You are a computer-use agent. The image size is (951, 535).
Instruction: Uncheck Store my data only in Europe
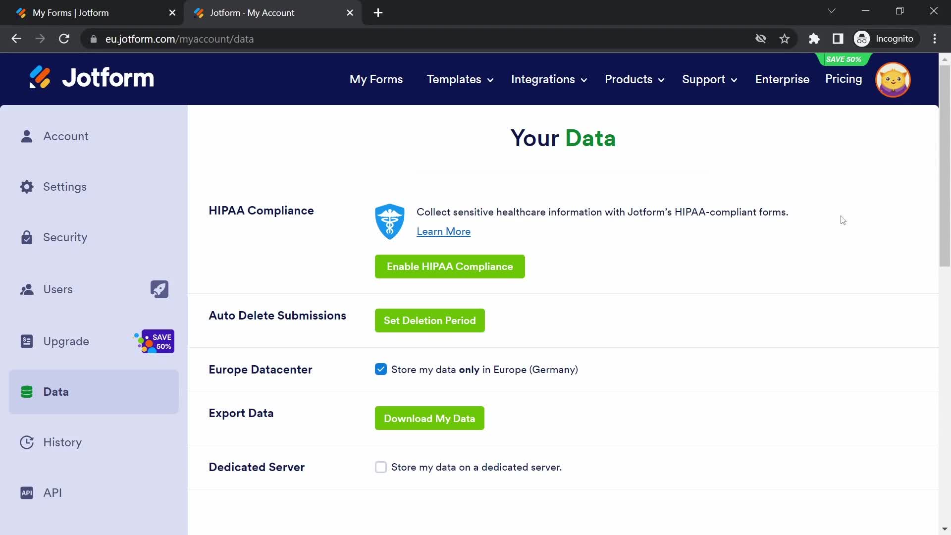point(381,370)
